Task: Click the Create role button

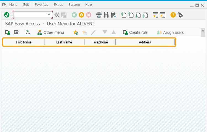Action: (135, 32)
